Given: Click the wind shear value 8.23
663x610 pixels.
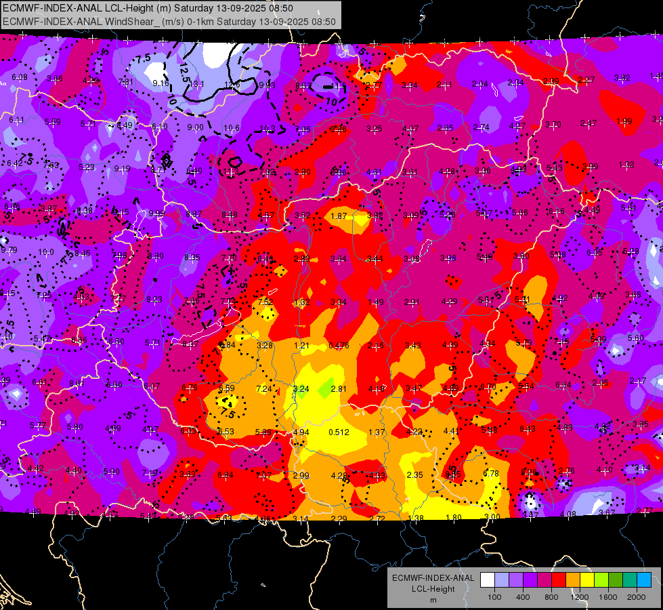Looking at the screenshot, I should pos(154,300).
